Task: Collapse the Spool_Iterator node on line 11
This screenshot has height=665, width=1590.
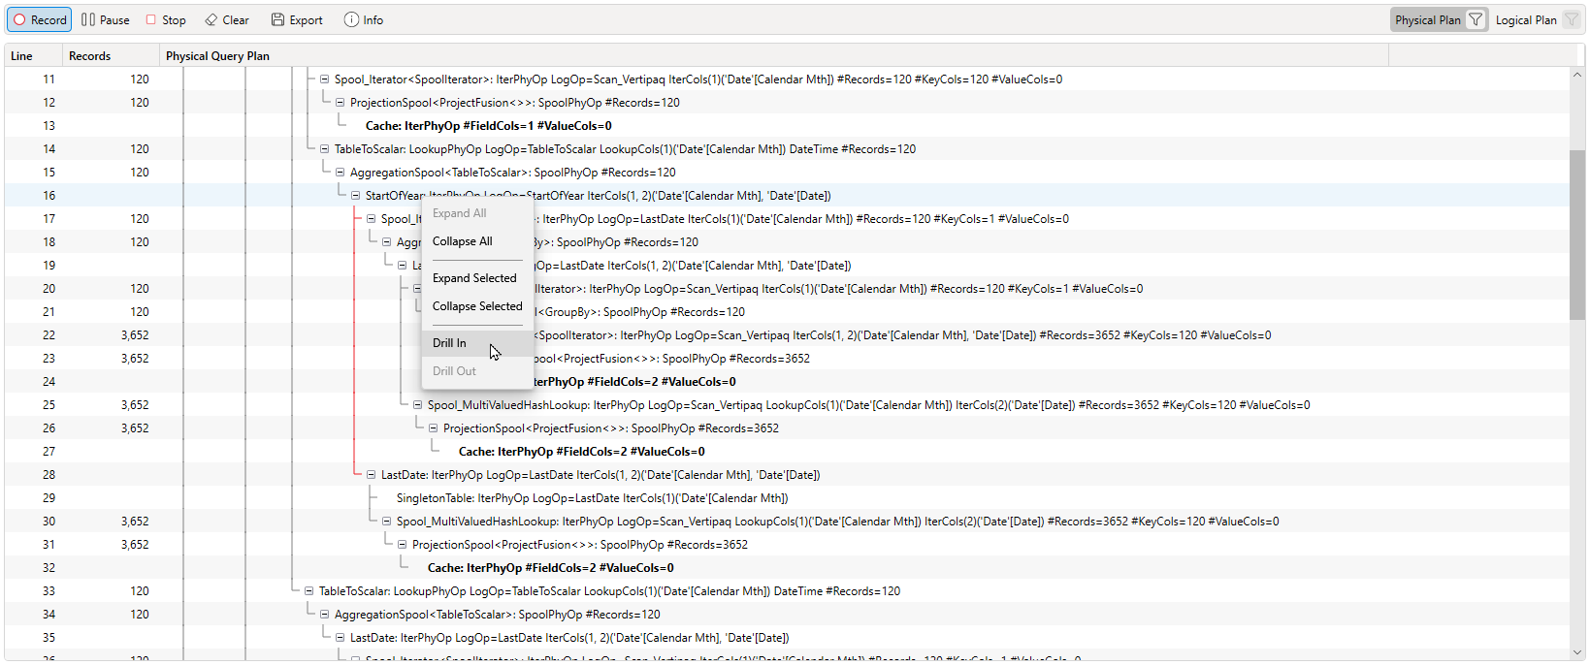Action: pyautogui.click(x=325, y=79)
